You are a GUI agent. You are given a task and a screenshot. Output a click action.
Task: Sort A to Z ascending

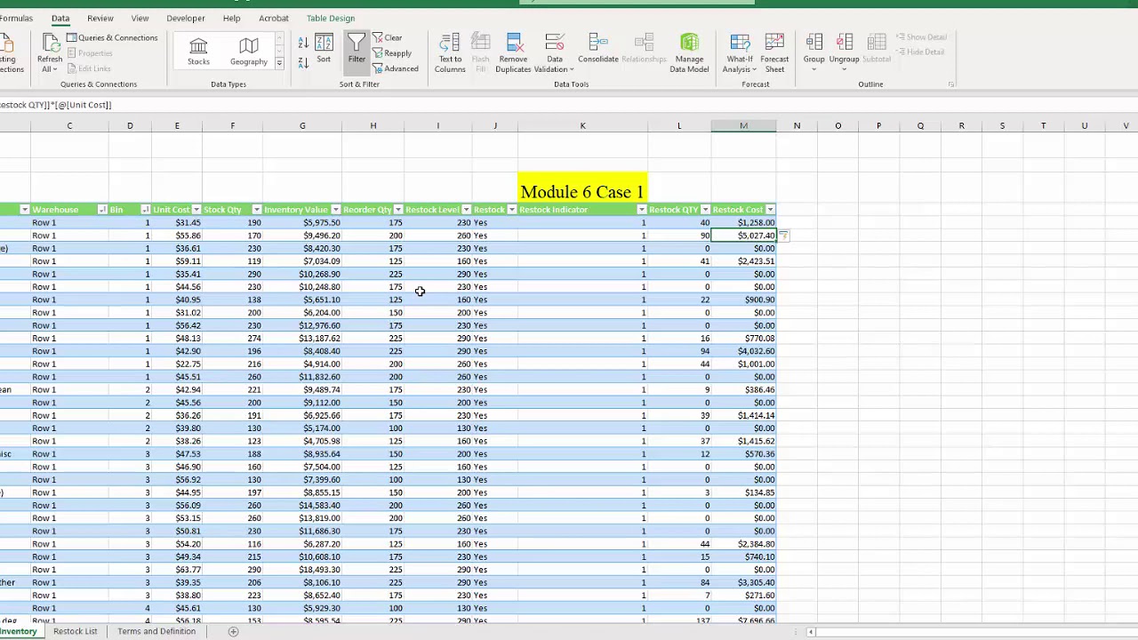pyautogui.click(x=303, y=43)
